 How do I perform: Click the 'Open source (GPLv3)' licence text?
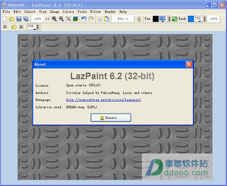coord(83,85)
